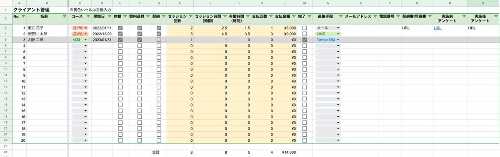Screen dimensions: 500x157
Task: Check 完了 checkbox for 東京 花子
Action: pos(305,28)
